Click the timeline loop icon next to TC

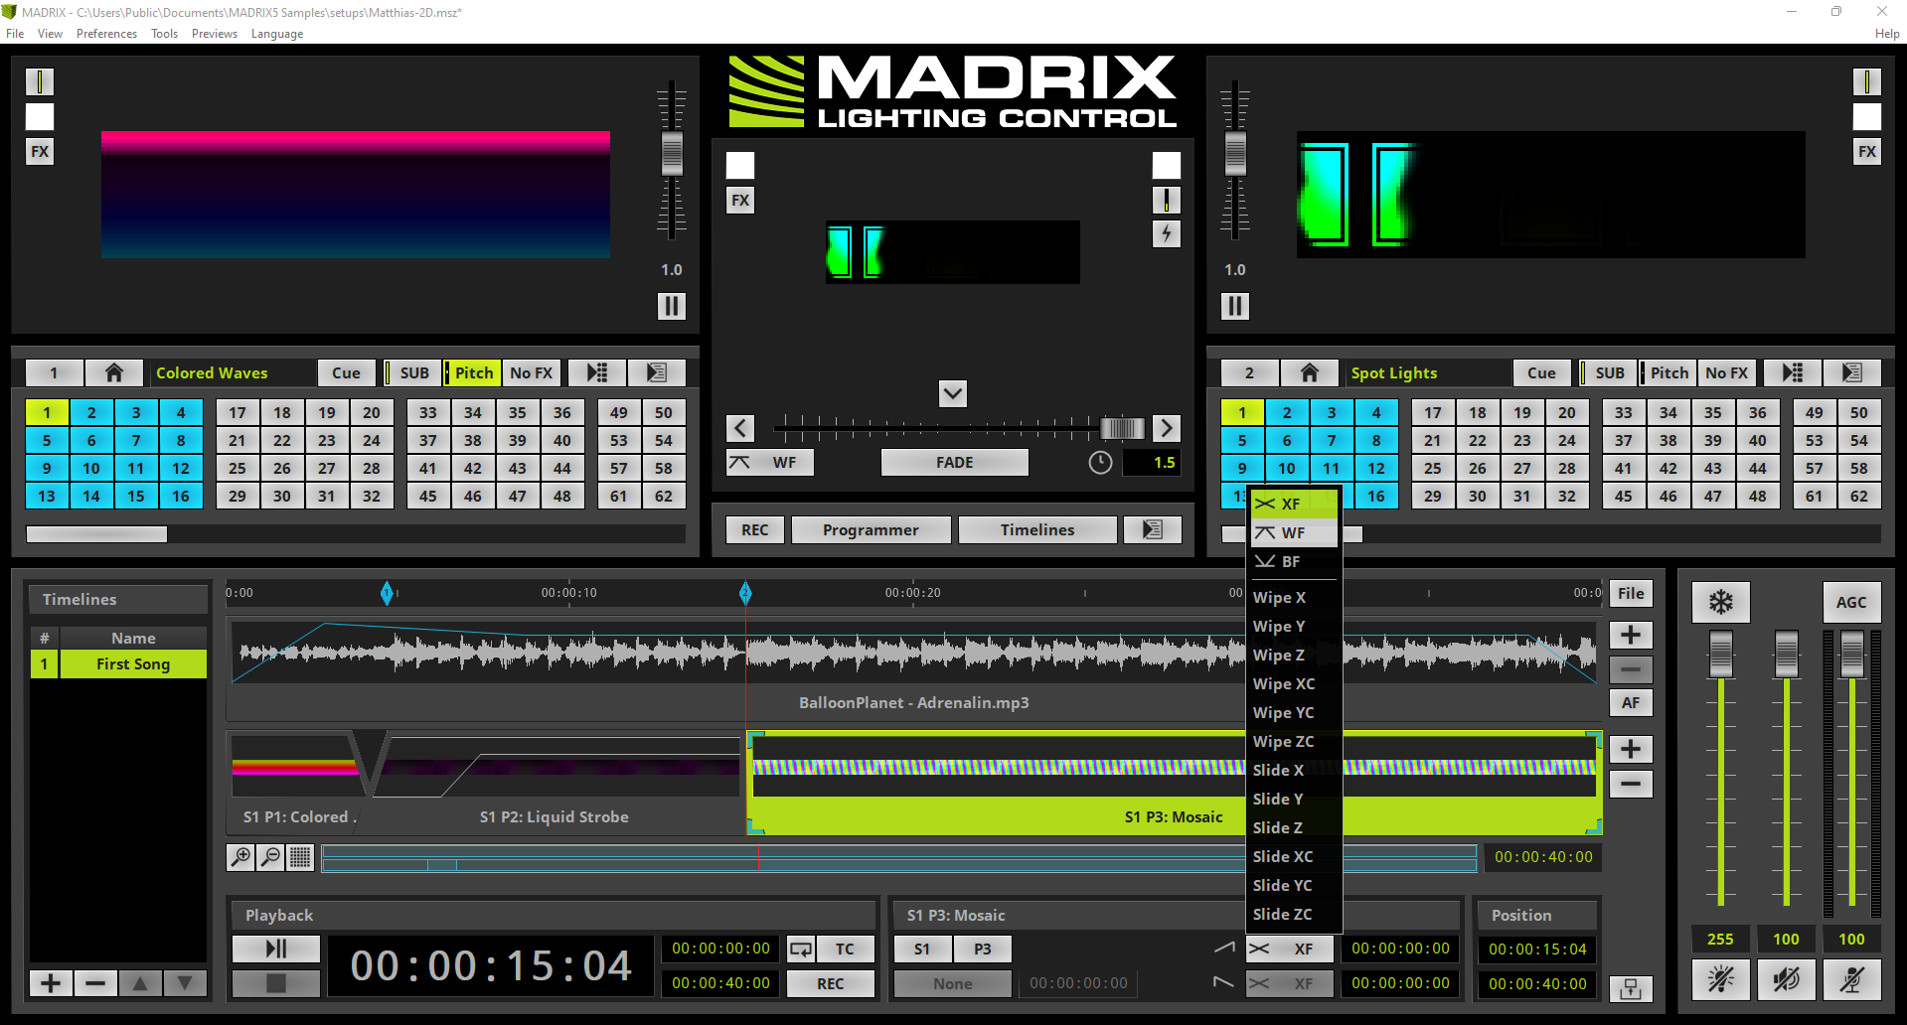(x=801, y=949)
